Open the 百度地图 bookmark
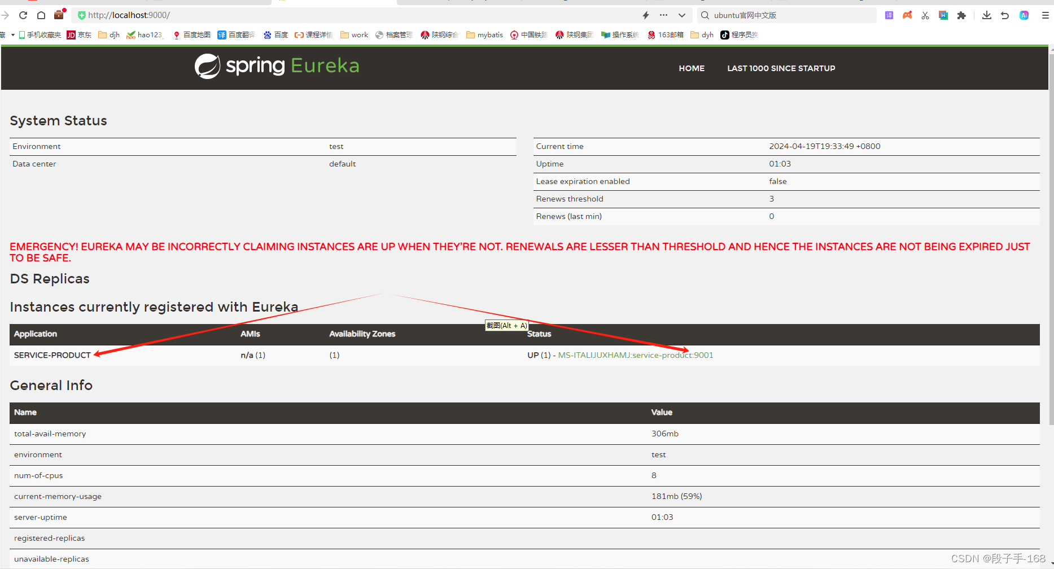 [x=192, y=35]
